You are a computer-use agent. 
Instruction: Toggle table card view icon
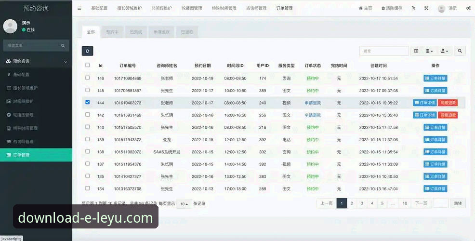pos(416,51)
